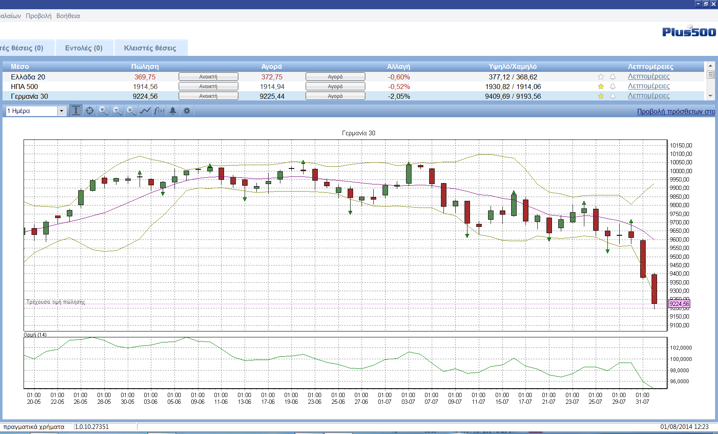Click Αγορά buy button for Ελλάδα 20
The image size is (718, 434).
pos(335,77)
